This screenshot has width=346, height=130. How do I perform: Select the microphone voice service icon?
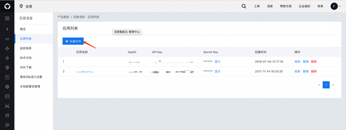pyautogui.click(x=7, y=58)
